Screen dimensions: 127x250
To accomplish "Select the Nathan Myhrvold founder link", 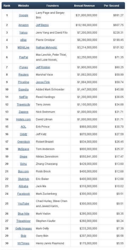I will 47,47.
